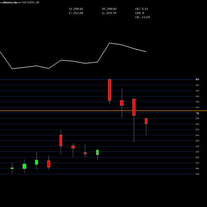The width and height of the screenshot is (207, 207).
Task: Select the red candle spanning 260 down to 240
Action: [61, 140]
